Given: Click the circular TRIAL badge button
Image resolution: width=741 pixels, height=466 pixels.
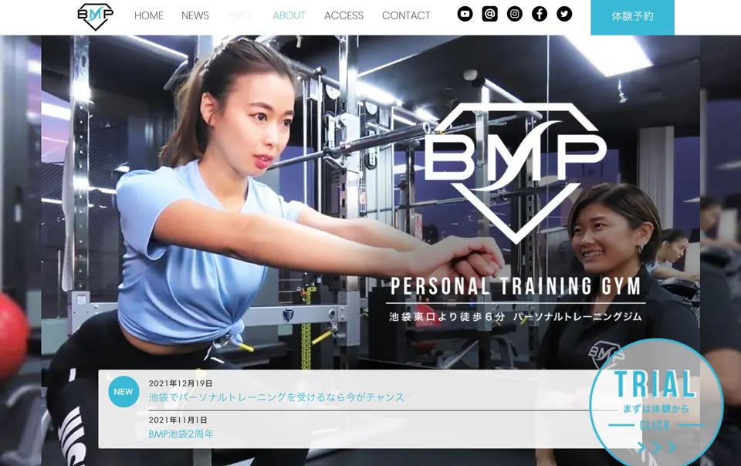Looking at the screenshot, I should (656, 405).
